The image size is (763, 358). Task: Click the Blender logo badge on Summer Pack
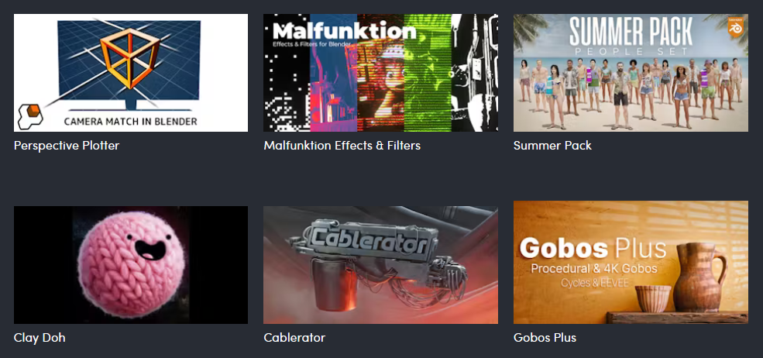coord(735,28)
